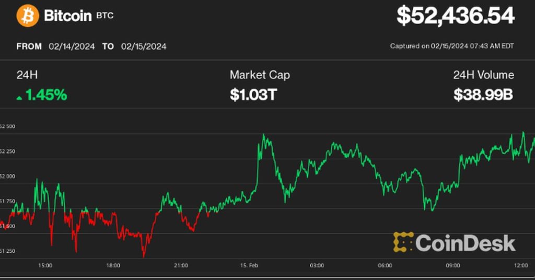The image size is (535, 280).
Task: Click the 18:00 time axis marker
Action: pos(113,266)
